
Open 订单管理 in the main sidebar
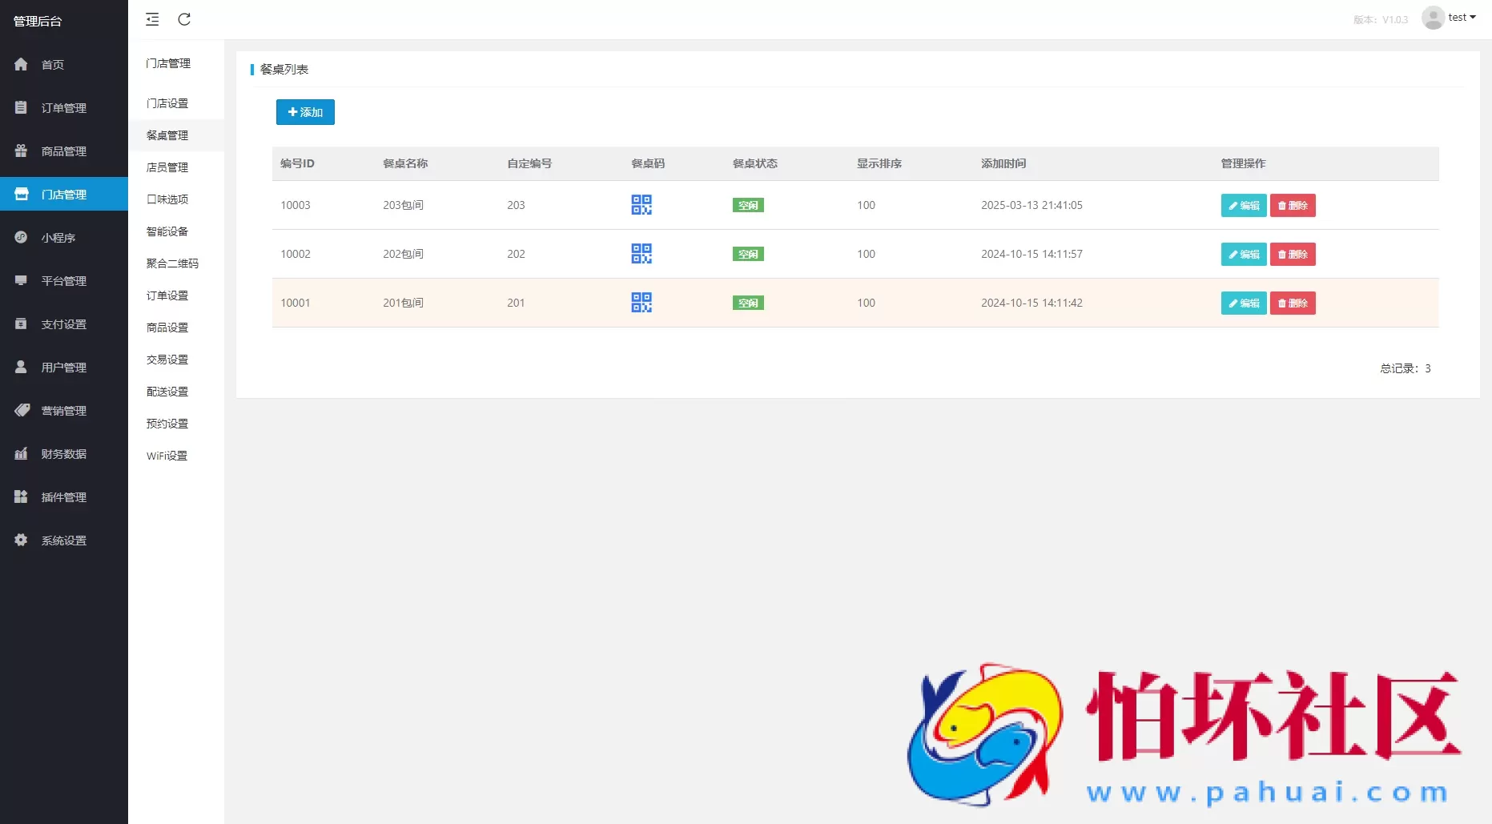[63, 108]
